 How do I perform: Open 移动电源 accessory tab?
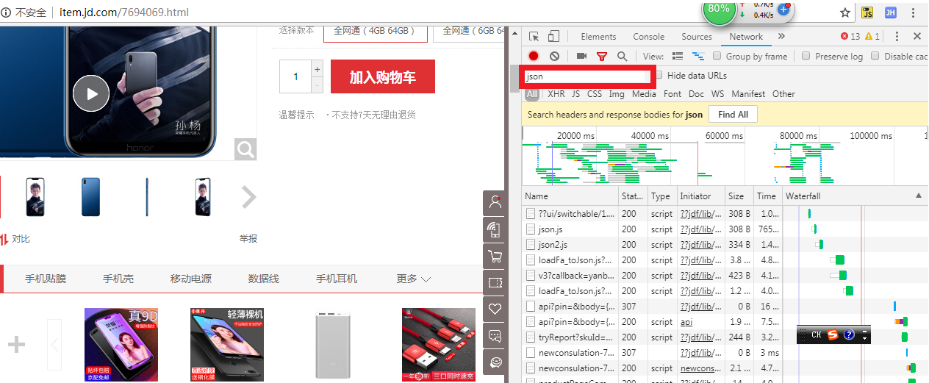(x=191, y=279)
